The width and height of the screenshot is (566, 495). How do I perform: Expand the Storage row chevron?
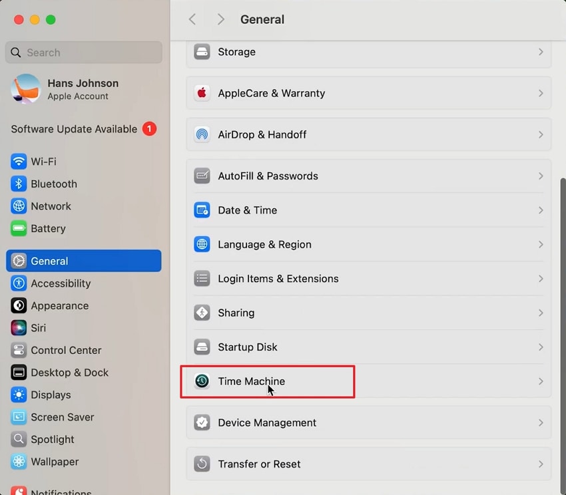tap(541, 52)
